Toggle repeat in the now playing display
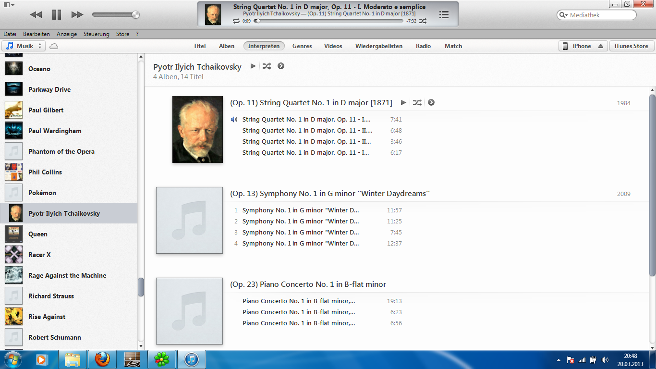The height and width of the screenshot is (369, 656). [236, 21]
